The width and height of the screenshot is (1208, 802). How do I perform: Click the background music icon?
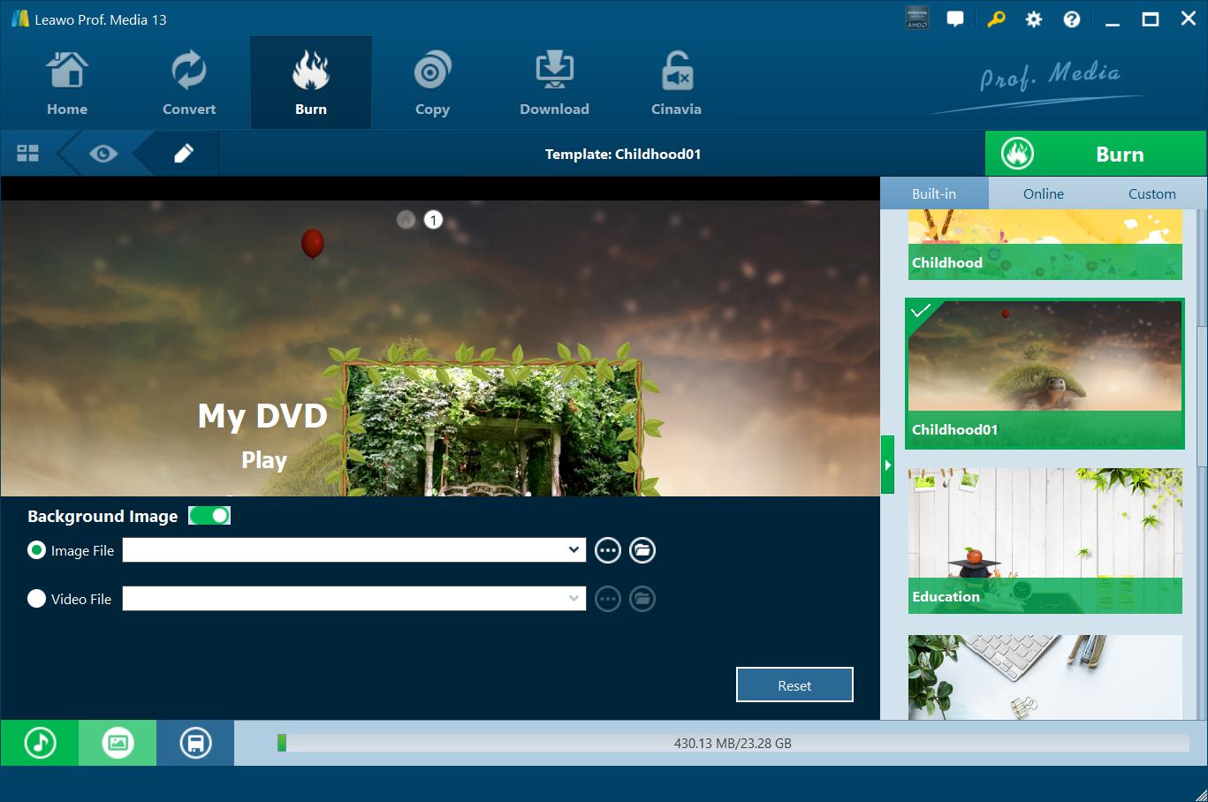pos(40,743)
